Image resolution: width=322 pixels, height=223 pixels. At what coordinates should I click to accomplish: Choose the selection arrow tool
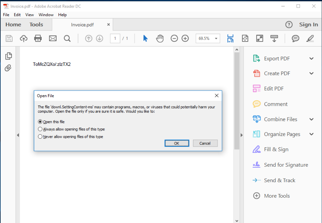145,39
